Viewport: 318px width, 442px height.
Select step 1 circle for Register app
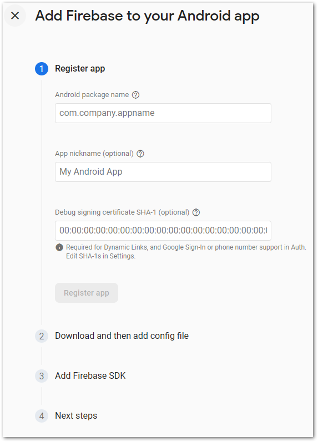[x=42, y=69]
